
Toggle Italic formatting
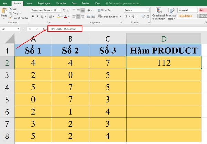(37, 16)
